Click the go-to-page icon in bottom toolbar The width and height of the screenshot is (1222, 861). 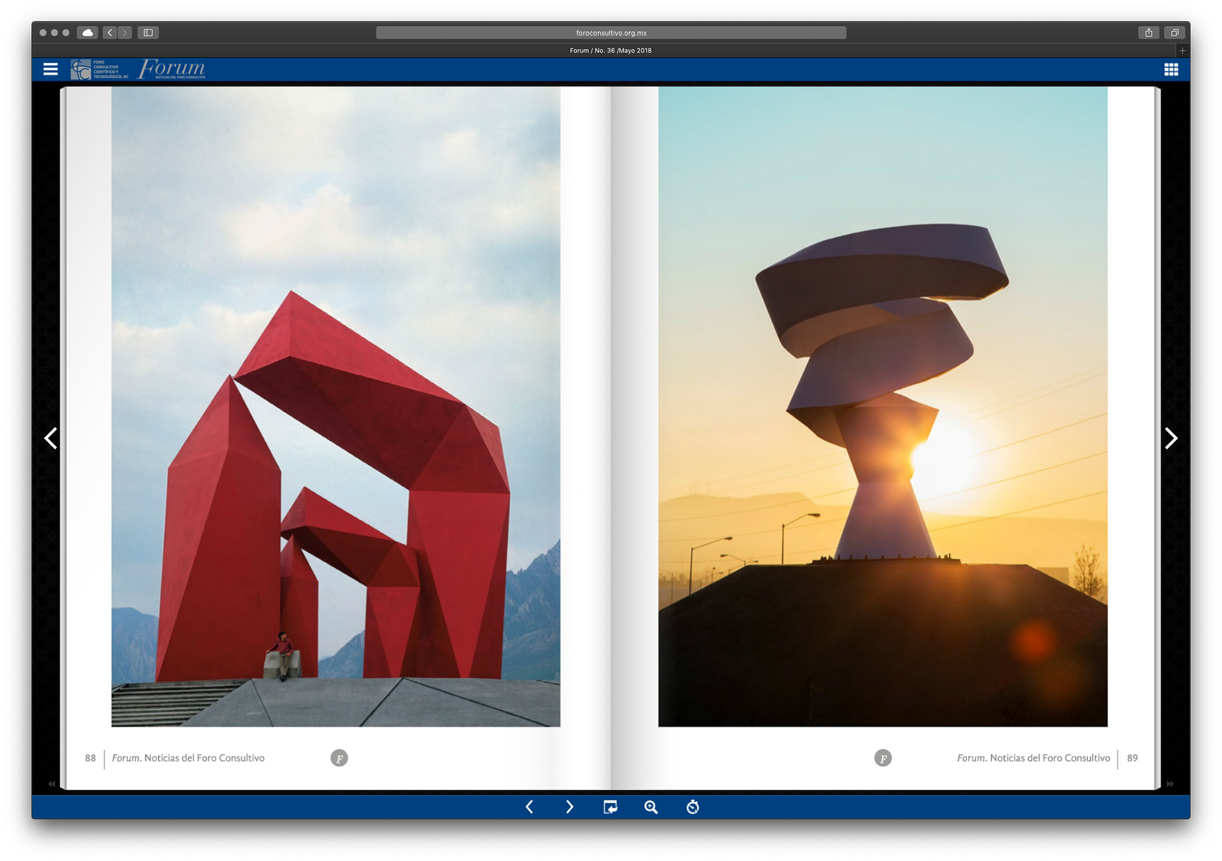(x=610, y=807)
